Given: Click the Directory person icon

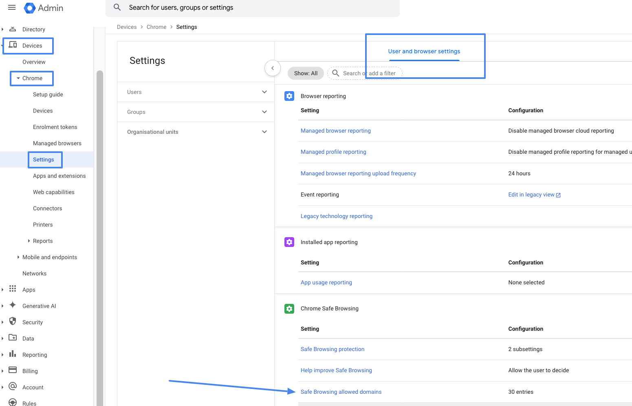Looking at the screenshot, I should point(13,29).
